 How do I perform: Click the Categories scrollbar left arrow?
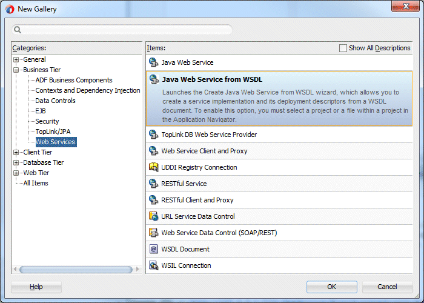15,269
